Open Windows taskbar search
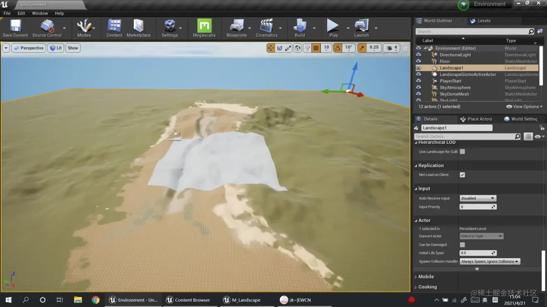 tap(26, 300)
